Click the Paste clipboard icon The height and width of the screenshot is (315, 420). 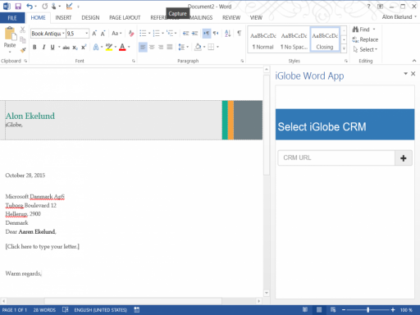tap(10, 34)
